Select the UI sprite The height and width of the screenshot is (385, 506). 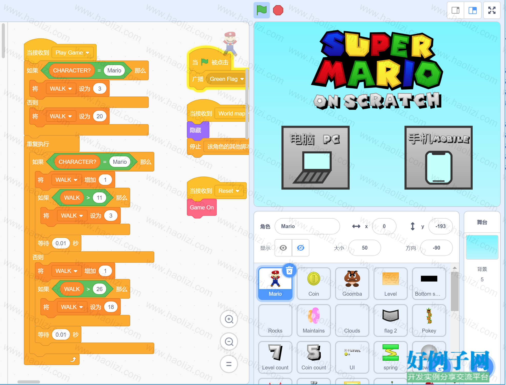(x=352, y=357)
